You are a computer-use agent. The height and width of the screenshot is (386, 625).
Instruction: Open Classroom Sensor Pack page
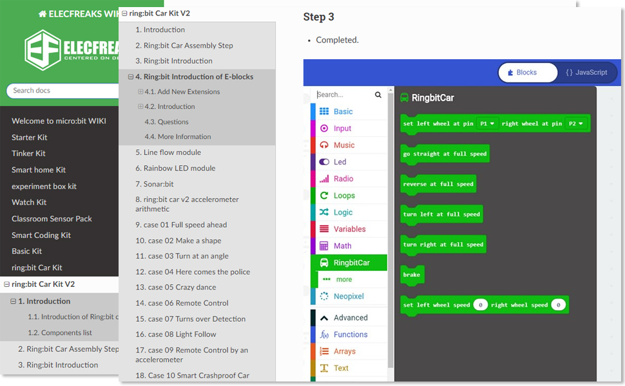[x=52, y=219]
